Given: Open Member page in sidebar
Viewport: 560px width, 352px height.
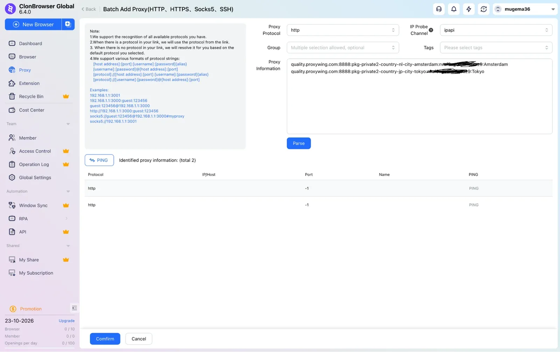Looking at the screenshot, I should pos(28,138).
